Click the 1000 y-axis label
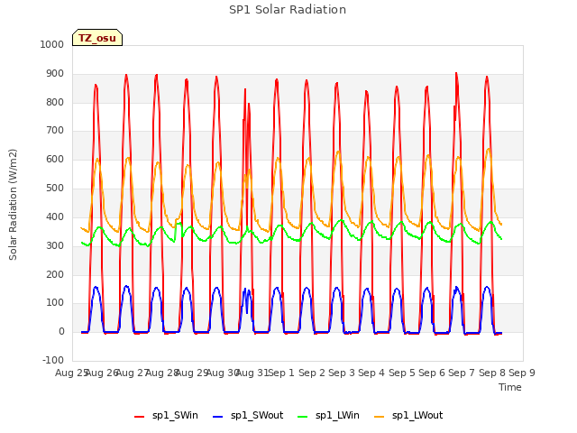The image size is (577, 433). click(52, 44)
